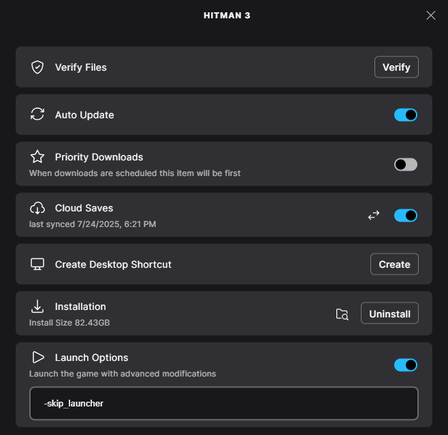The image size is (448, 435).
Task: Click the desktop shortcut monitor icon
Action: 37,264
